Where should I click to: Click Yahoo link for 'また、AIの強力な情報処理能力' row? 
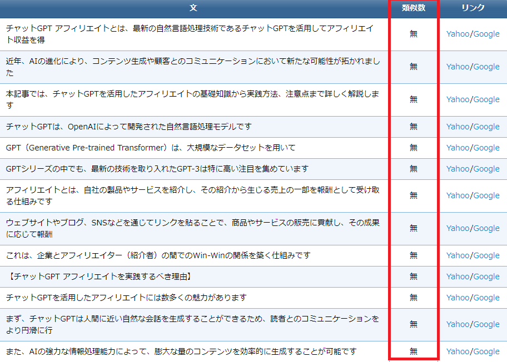458,351
